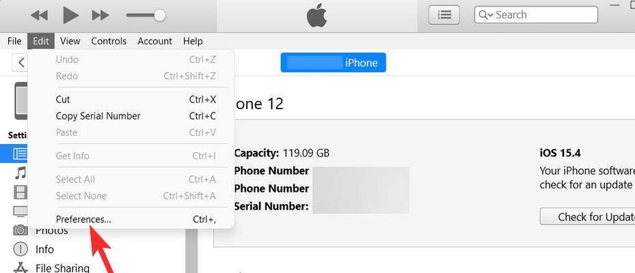Adjust the volume slider knob
Screen dimensions: 635x273
click(160, 16)
